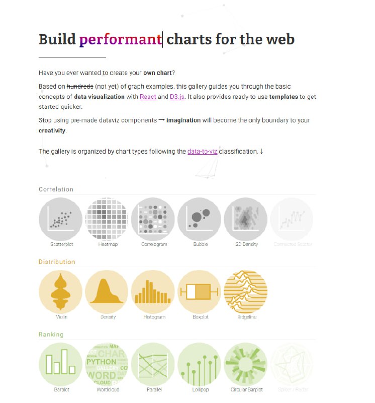Open the 2D Density chart section
Viewport: 375px width, 403px height.
(x=246, y=218)
